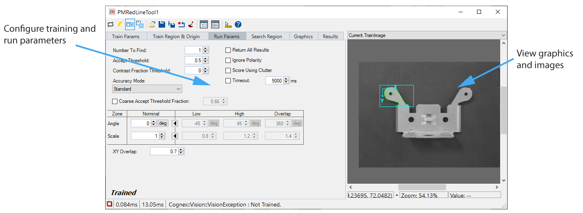The image size is (583, 213).
Task: Click the Open file folder icon
Action: (x=152, y=24)
